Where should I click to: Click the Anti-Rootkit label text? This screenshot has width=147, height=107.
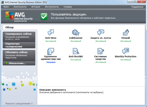pyautogui.click(x=76, y=56)
